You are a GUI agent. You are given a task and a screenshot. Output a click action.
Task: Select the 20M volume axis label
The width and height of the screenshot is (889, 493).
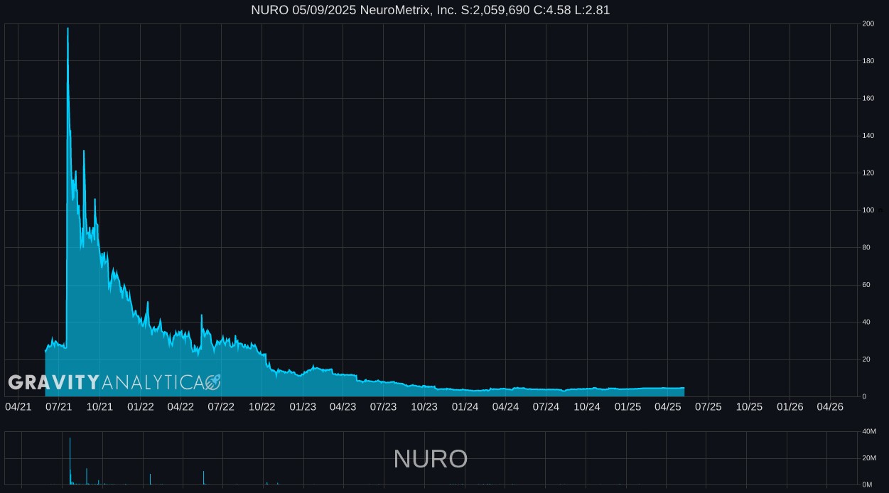click(868, 458)
